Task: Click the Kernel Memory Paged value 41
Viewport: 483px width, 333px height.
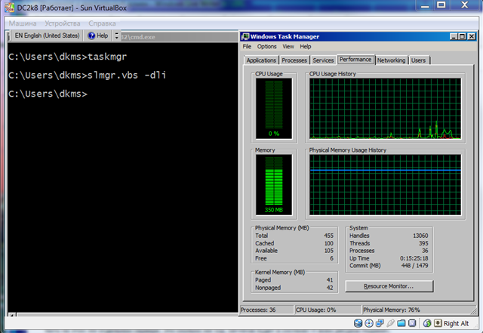Action: pos(330,280)
